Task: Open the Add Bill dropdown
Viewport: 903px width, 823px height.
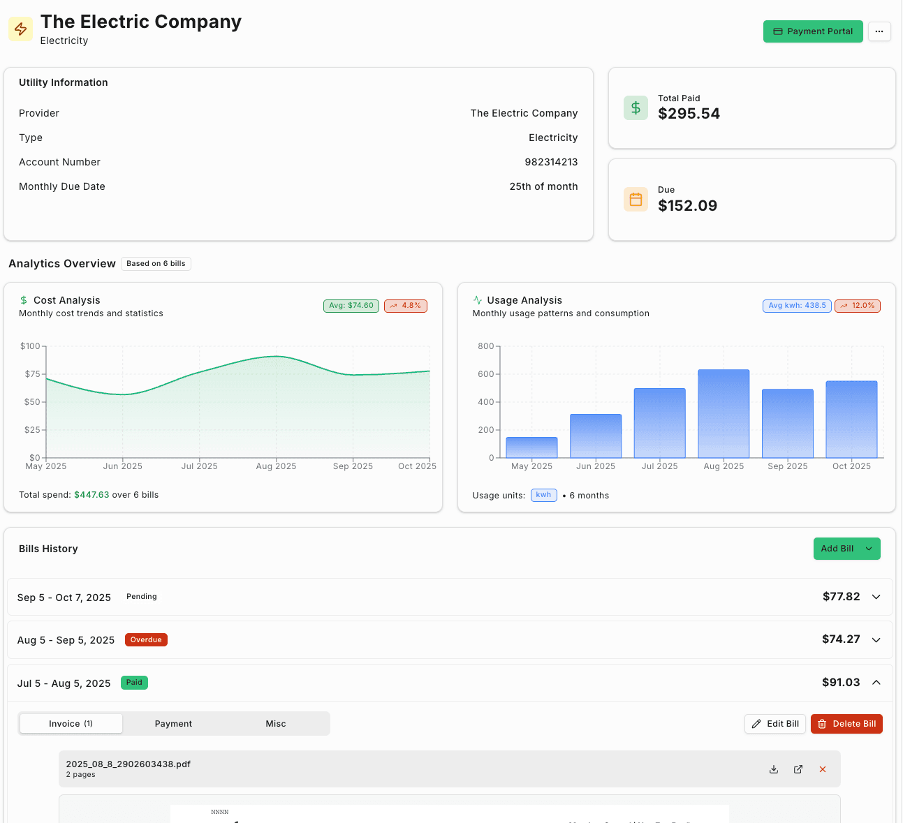Action: 846,549
